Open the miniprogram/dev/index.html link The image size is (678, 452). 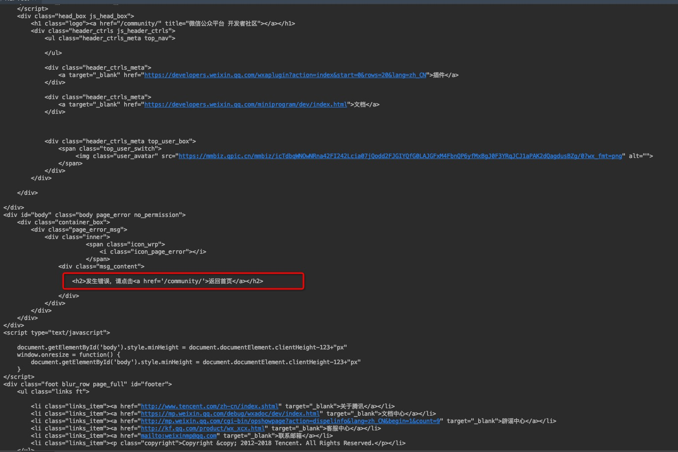tap(245, 105)
